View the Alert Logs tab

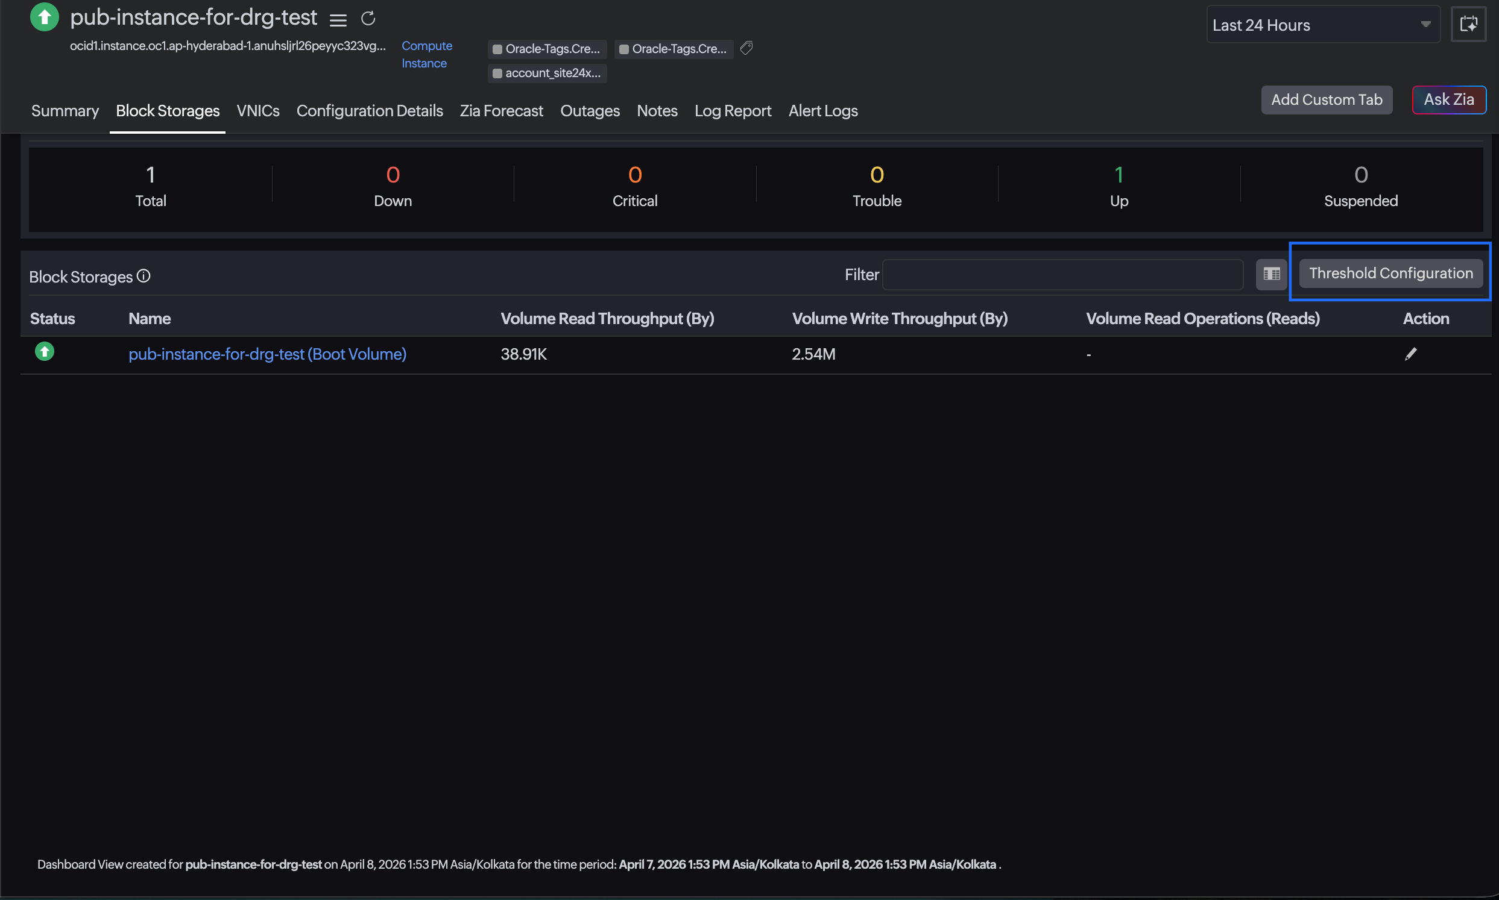point(823,111)
